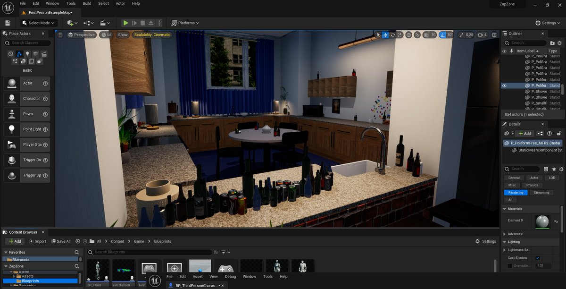The height and width of the screenshot is (289, 566).
Task: Change the Lit view mode
Action: (106, 34)
